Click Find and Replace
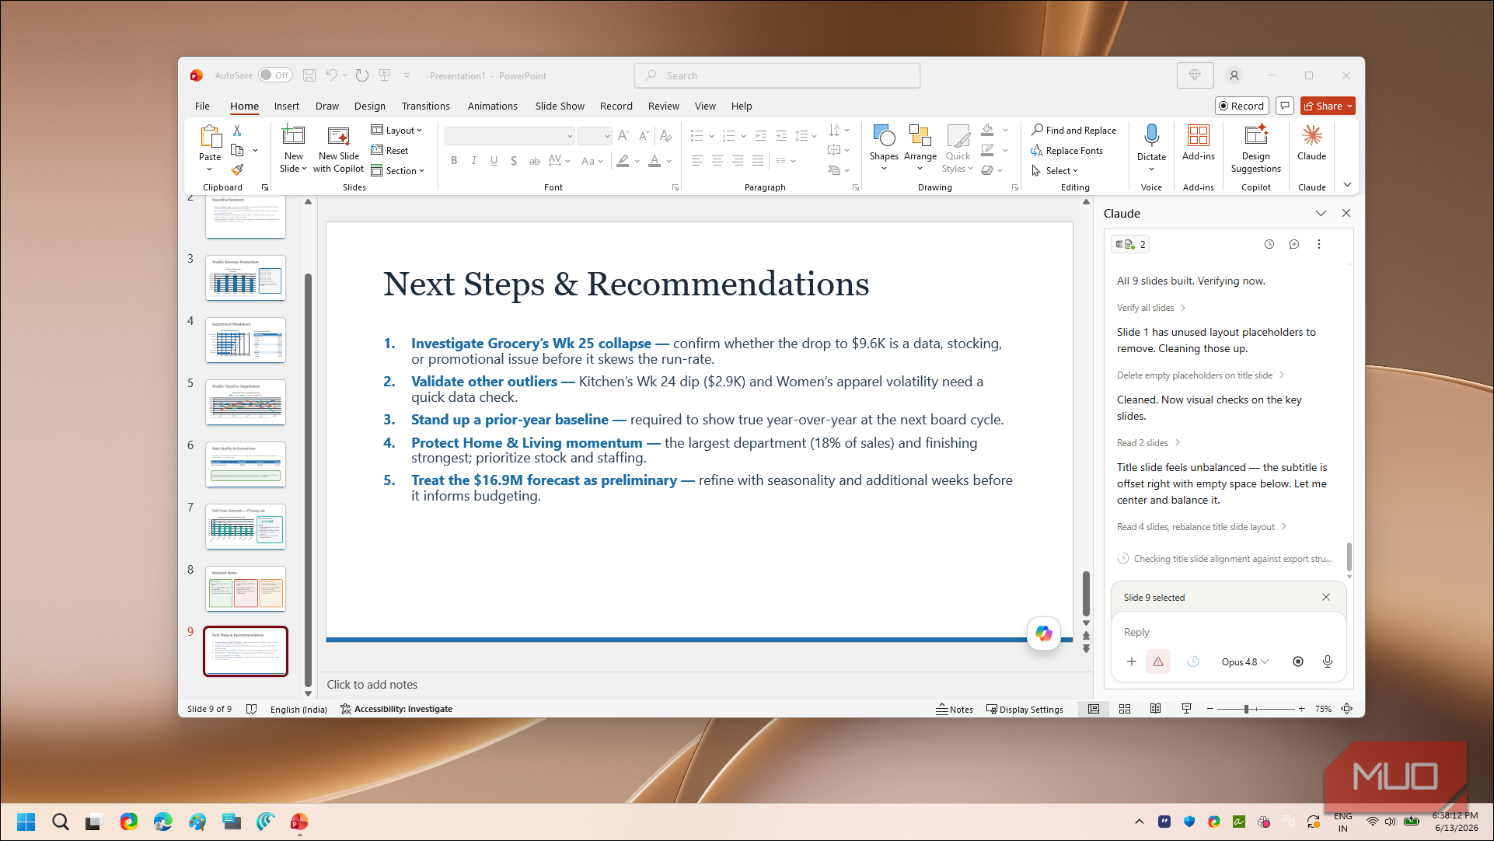This screenshot has width=1494, height=841. pyautogui.click(x=1073, y=131)
